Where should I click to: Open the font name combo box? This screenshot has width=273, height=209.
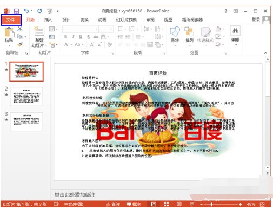click(x=81, y=29)
